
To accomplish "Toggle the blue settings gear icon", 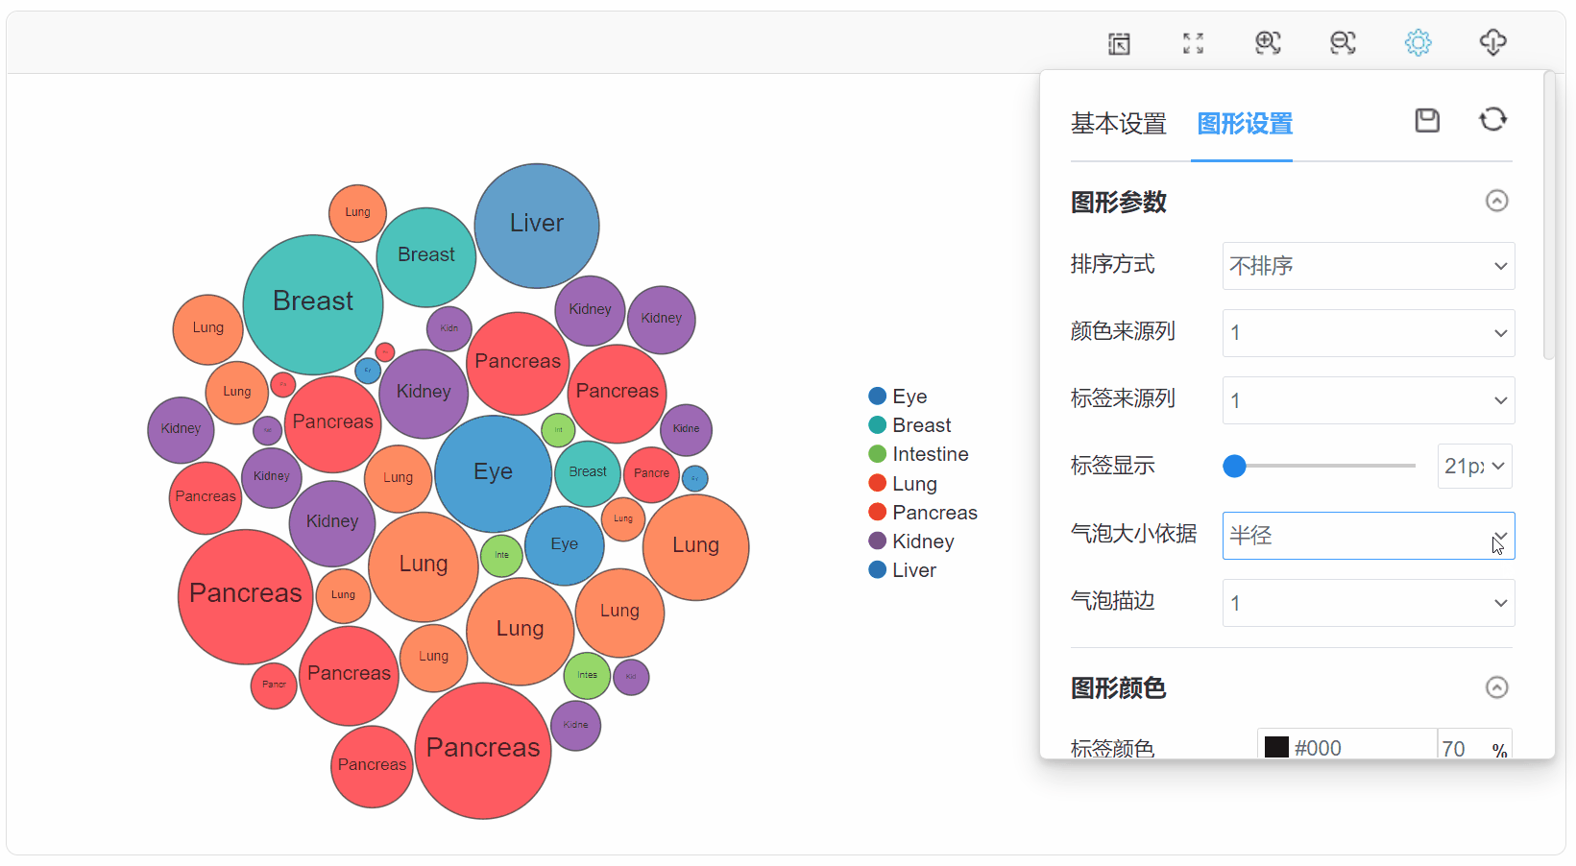I will (x=1418, y=42).
